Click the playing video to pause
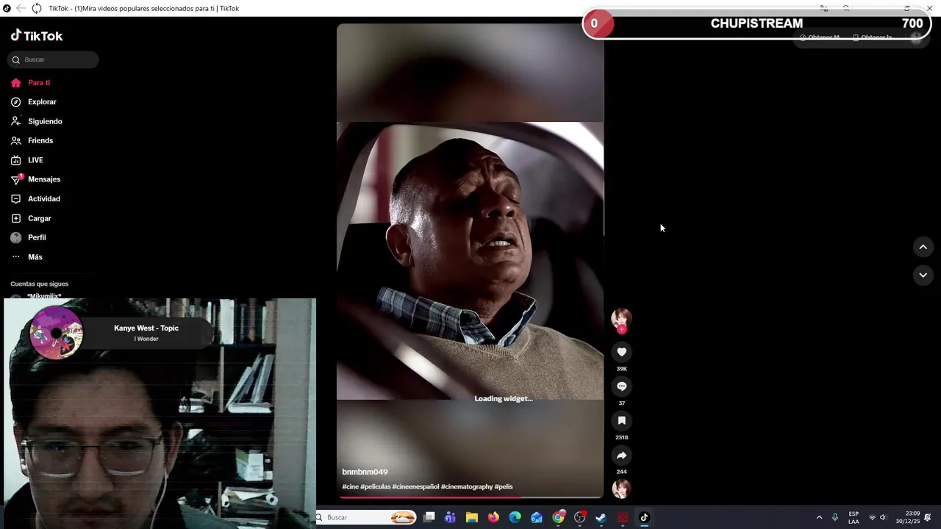Screen dimensions: 941x529 470,261
